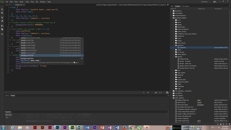231x130 pixels.
Task: Open the Window menu
Action: [43, 2]
